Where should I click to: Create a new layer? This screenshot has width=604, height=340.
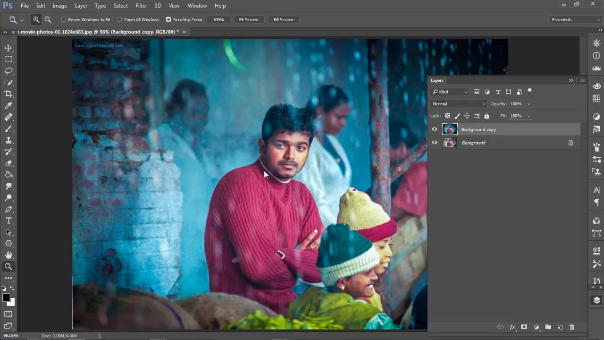[560, 327]
